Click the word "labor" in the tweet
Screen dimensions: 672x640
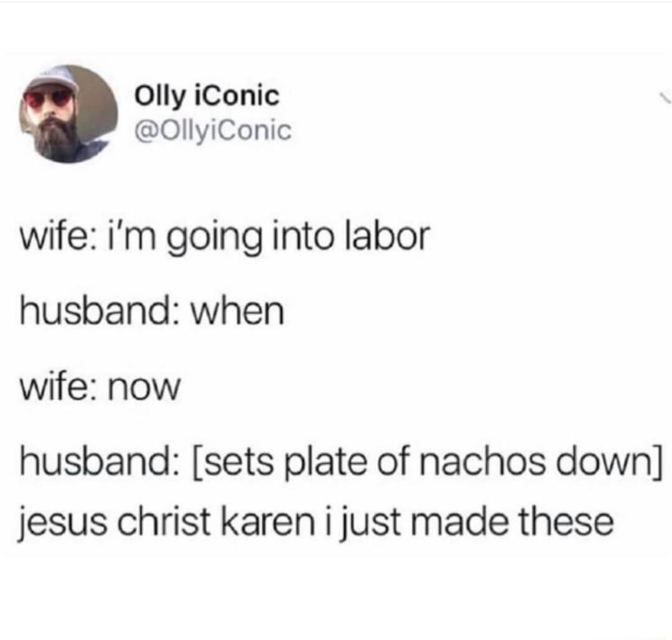tap(388, 236)
